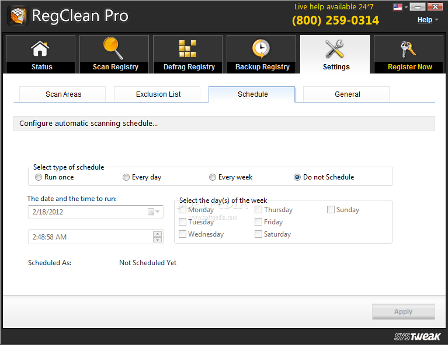Click the Systweak logo
Image resolution: width=448 pixels, height=345 pixels.
point(417,337)
